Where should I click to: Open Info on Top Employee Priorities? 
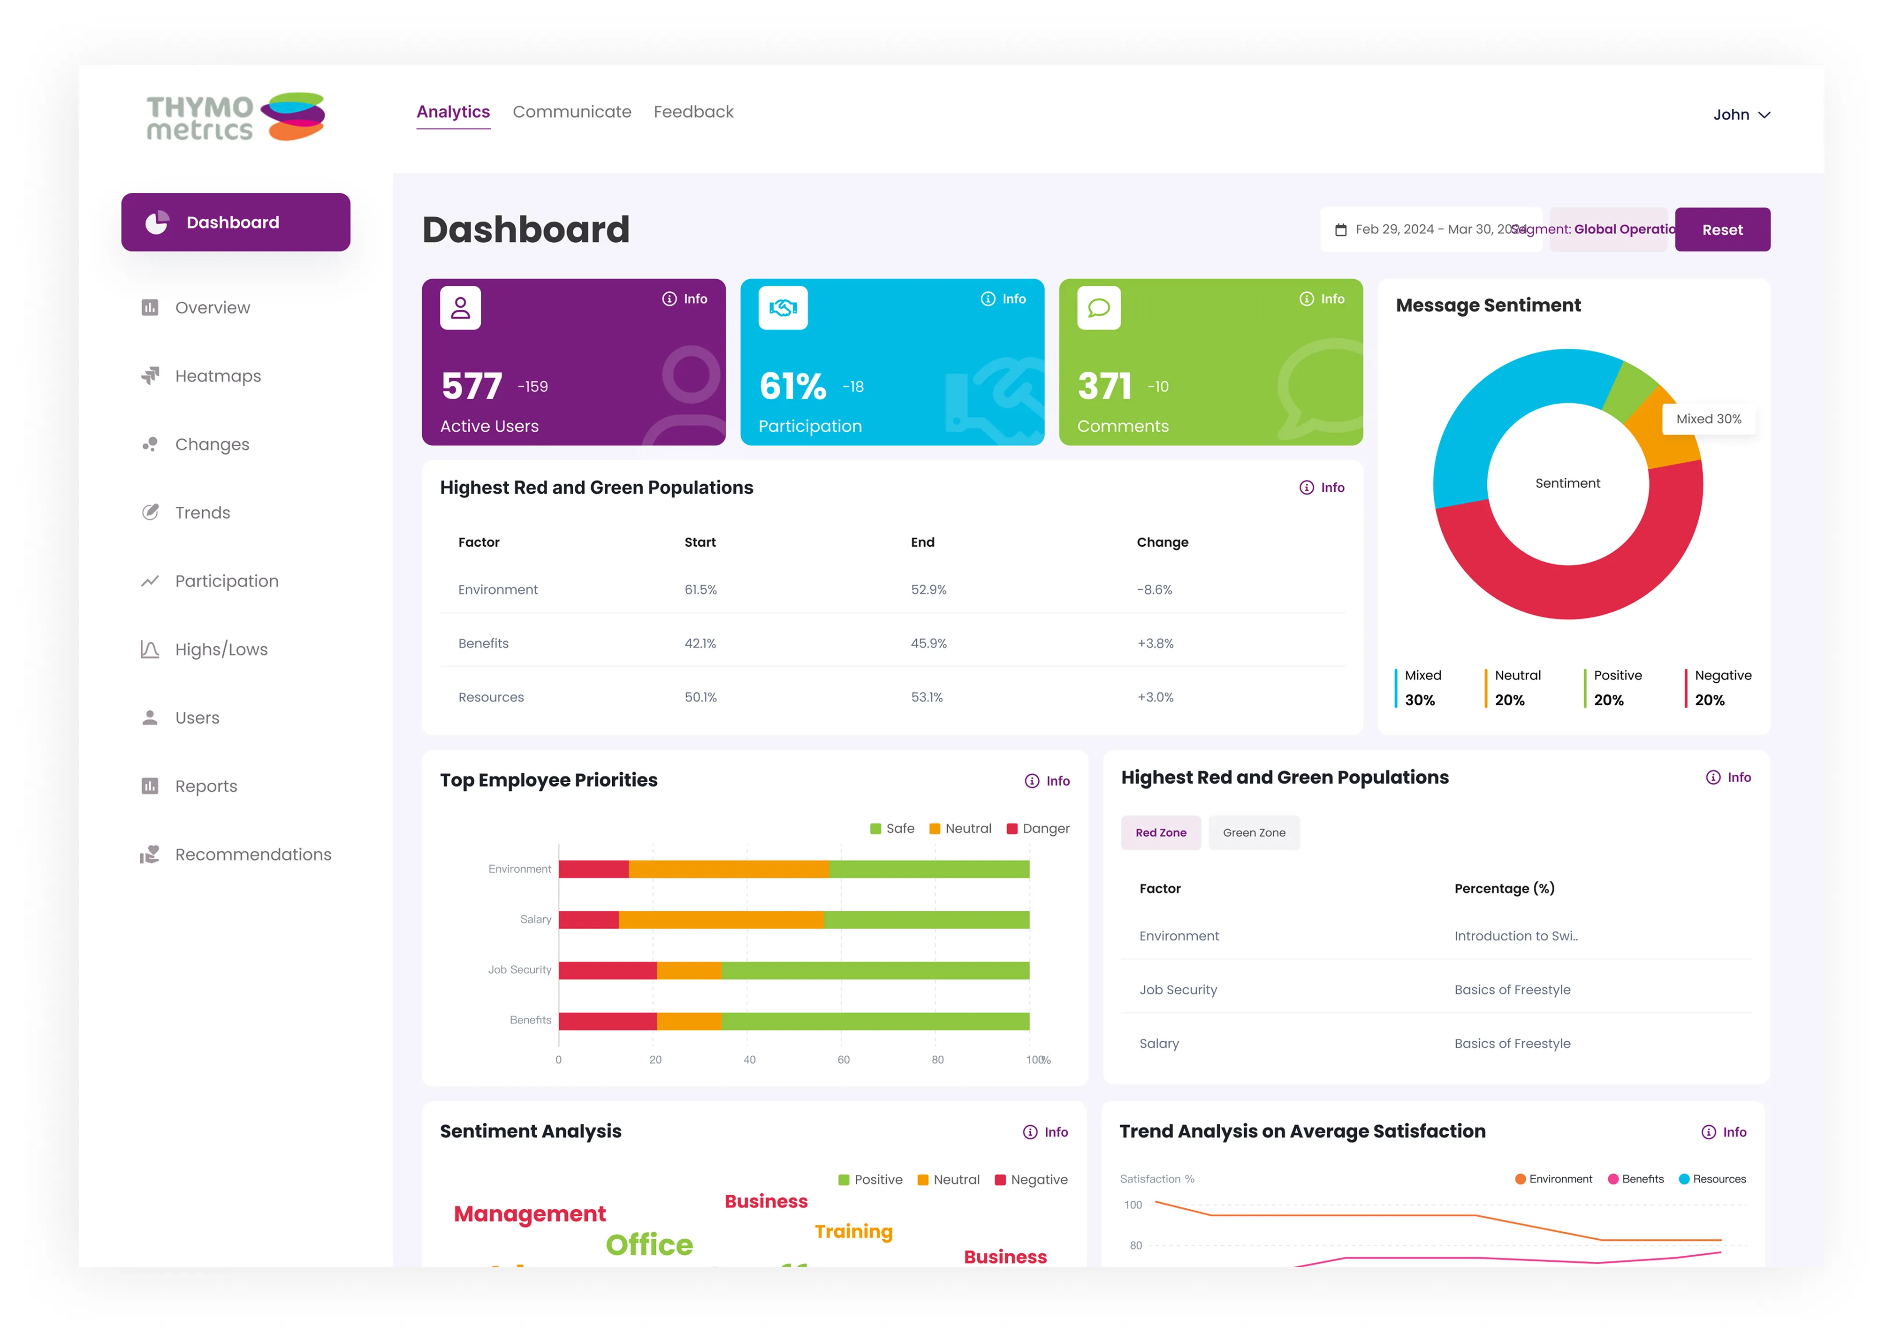[1047, 781]
